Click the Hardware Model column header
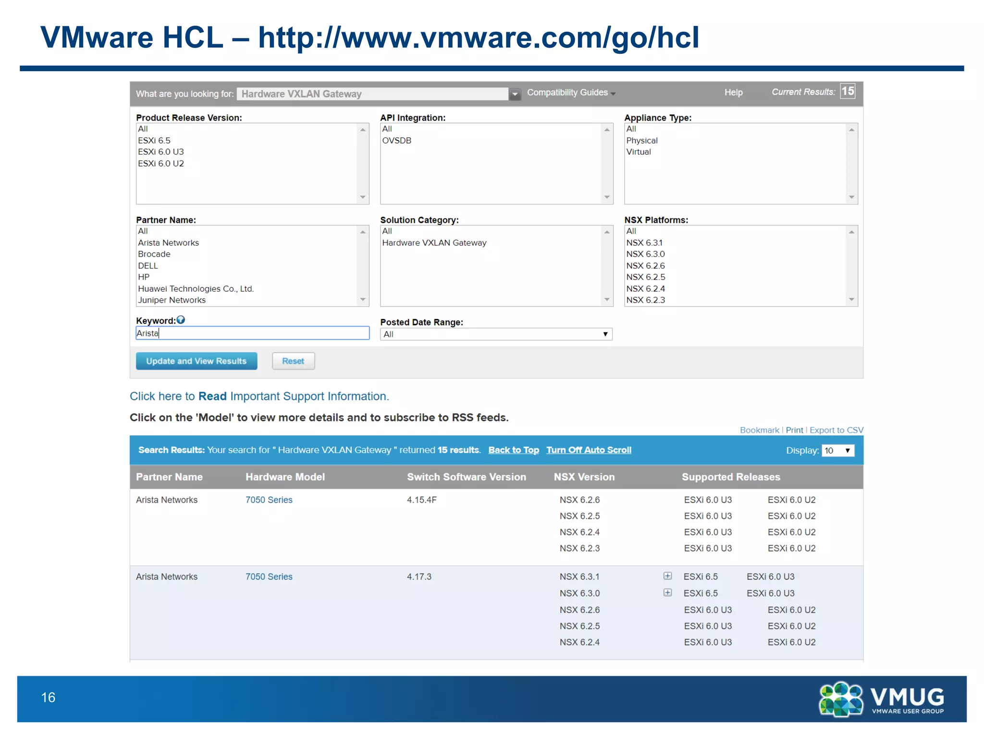Screen dimensions: 984x738 pos(285,477)
